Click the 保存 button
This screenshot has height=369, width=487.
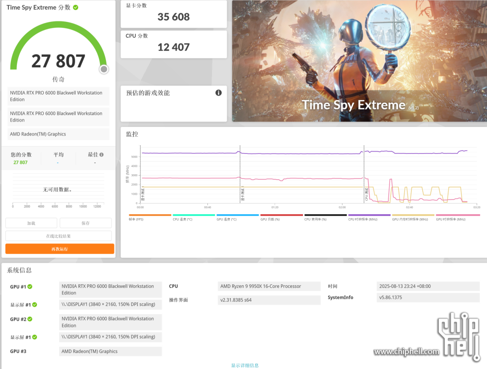pyautogui.click(x=86, y=223)
